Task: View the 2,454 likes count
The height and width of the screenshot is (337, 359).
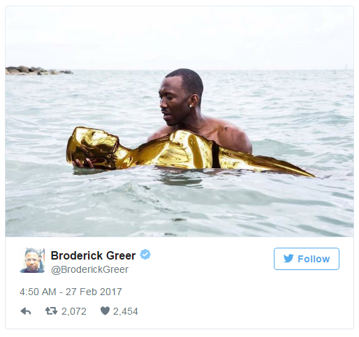Action: click(126, 311)
